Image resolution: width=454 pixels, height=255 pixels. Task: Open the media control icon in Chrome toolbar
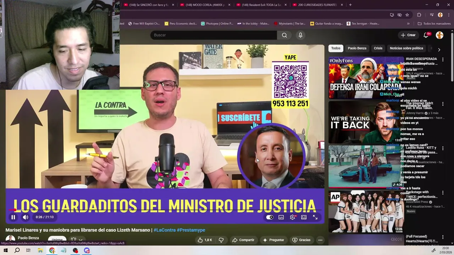[x=432, y=15]
